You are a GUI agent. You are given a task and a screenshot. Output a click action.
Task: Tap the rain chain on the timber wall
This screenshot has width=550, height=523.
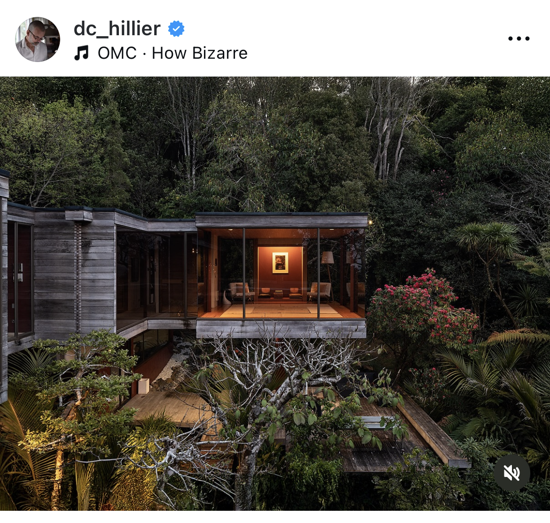pyautogui.click(x=78, y=273)
